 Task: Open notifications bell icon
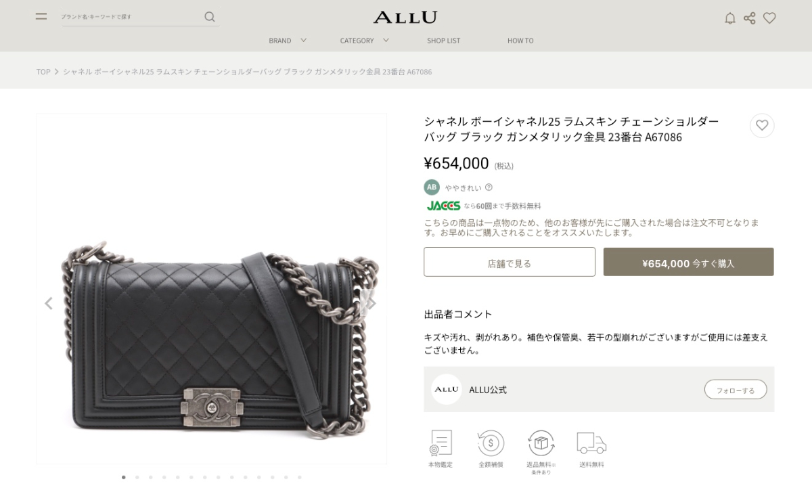click(x=730, y=18)
